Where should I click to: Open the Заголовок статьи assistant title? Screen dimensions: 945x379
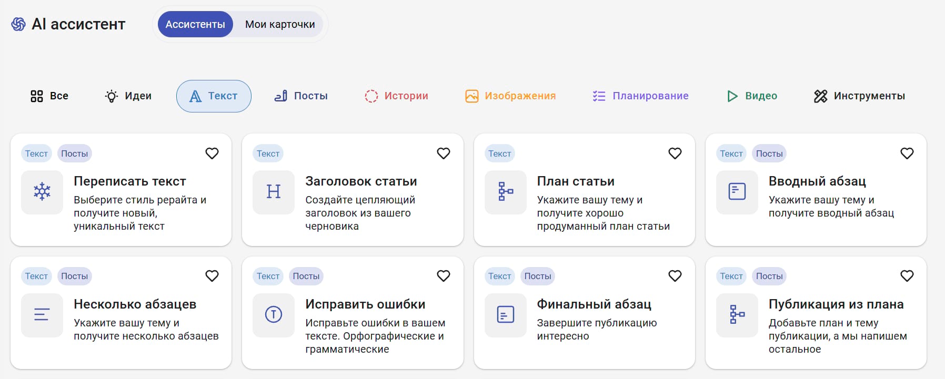[361, 181]
